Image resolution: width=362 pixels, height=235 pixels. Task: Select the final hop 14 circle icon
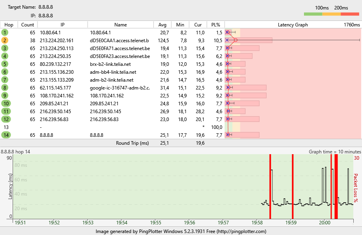5,135
